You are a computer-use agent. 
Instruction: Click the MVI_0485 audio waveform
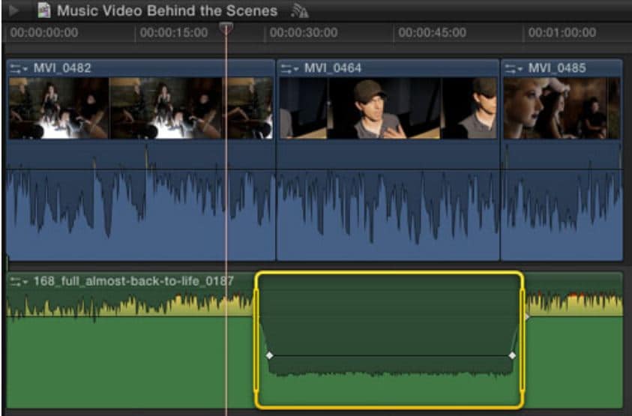(x=562, y=200)
